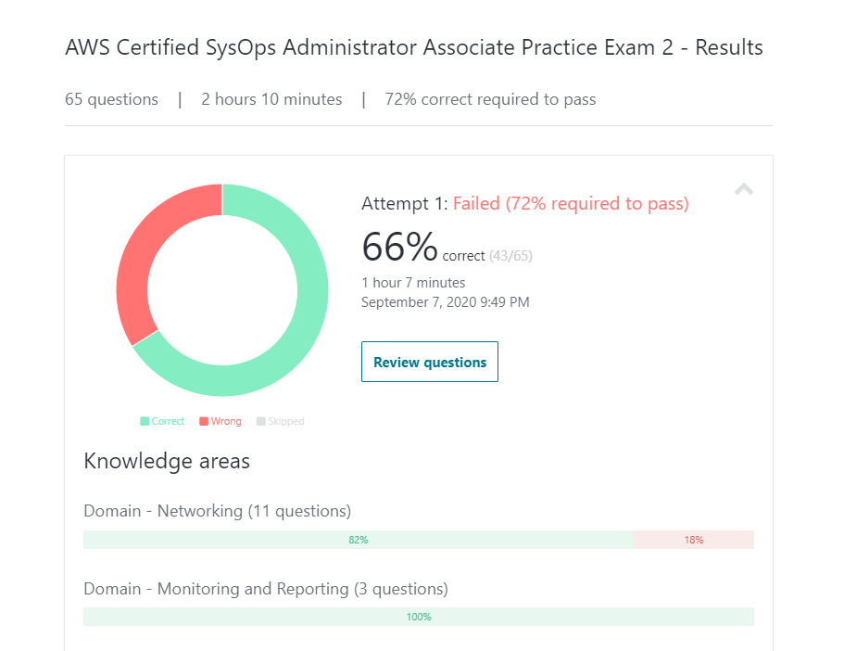Click the '65 questions' text
Screen dimensions: 844x651
click(111, 99)
